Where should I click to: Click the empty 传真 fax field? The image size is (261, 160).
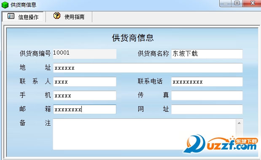point(207,95)
